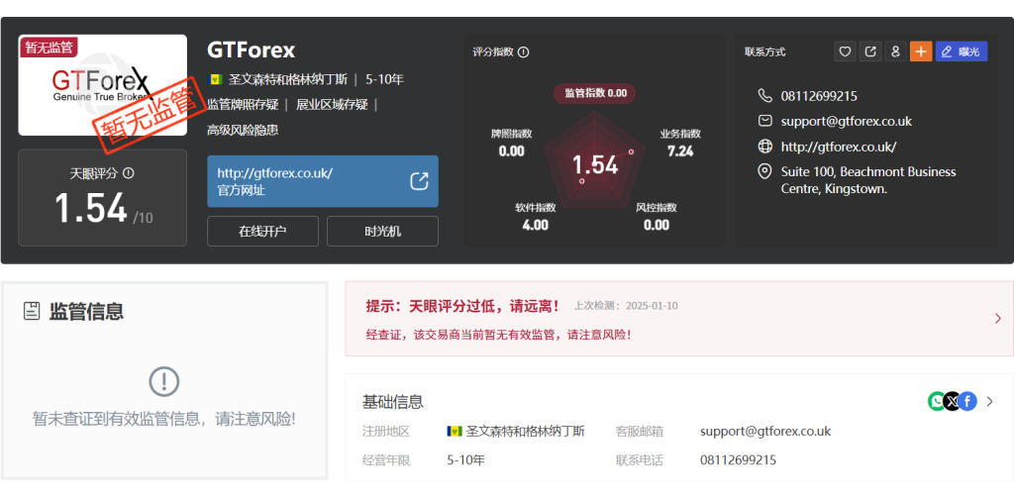Click the 经营年限 5-10年 value
The image size is (1014, 499).
point(465,460)
